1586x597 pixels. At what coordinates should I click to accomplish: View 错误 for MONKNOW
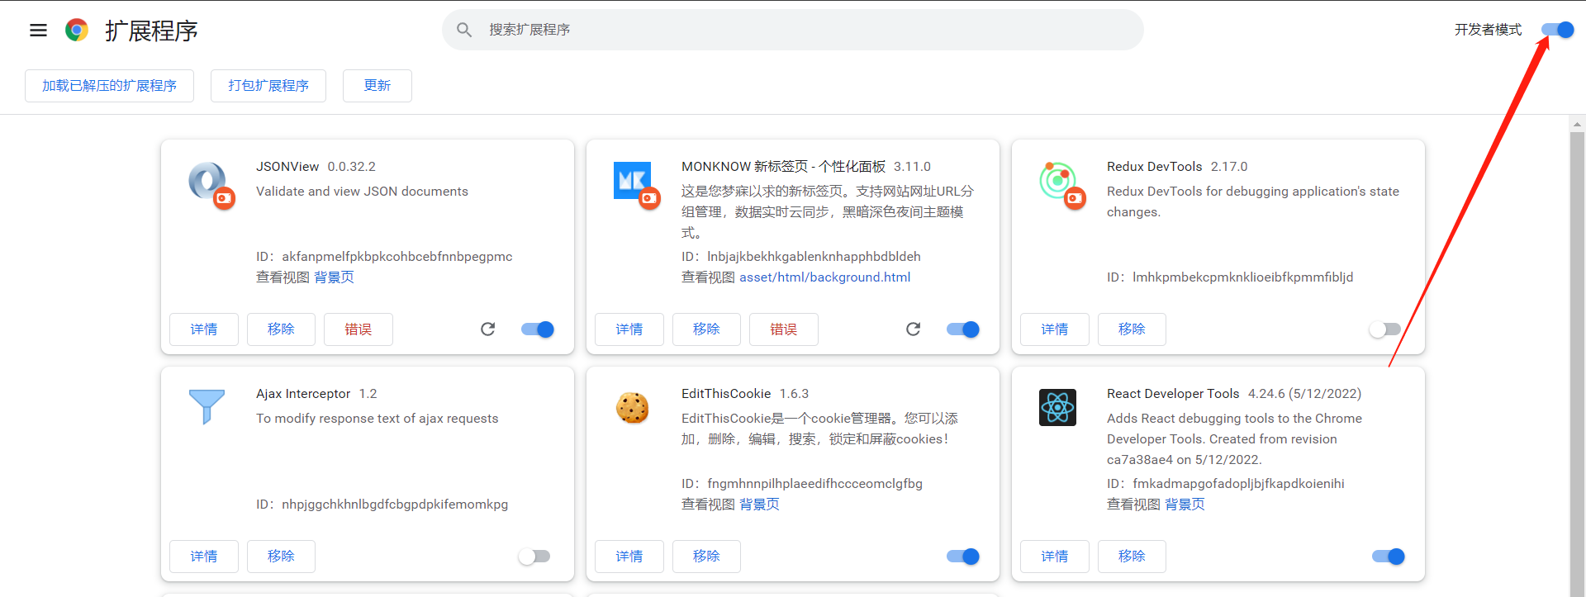click(784, 329)
